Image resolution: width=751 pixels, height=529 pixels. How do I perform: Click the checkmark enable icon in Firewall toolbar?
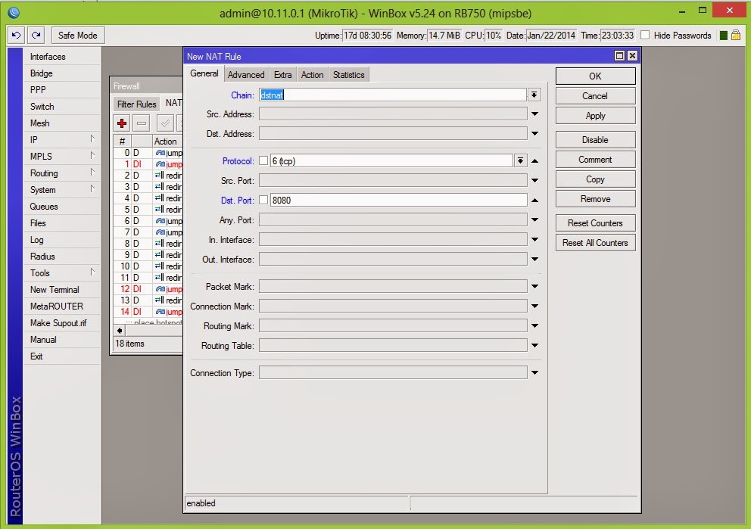pyautogui.click(x=165, y=123)
